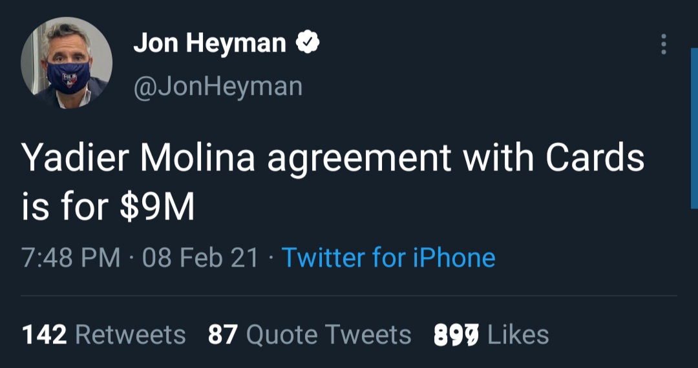
Task: Open Jon Heyman's profile avatar photo
Action: [x=67, y=63]
